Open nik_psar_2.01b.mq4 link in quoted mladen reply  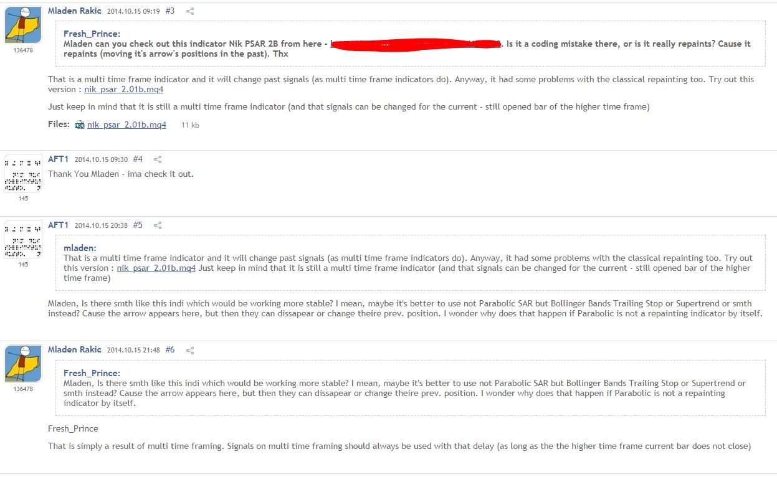(x=156, y=268)
